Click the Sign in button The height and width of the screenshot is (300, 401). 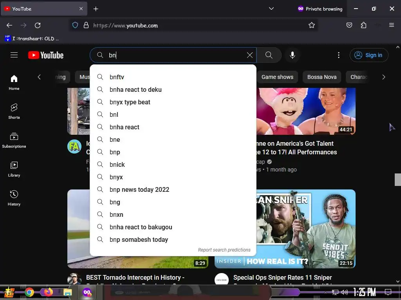(x=369, y=55)
